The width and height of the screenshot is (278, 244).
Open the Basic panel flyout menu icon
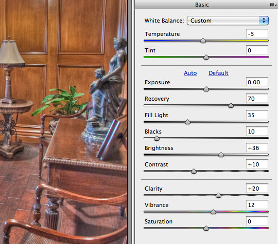[273, 5]
